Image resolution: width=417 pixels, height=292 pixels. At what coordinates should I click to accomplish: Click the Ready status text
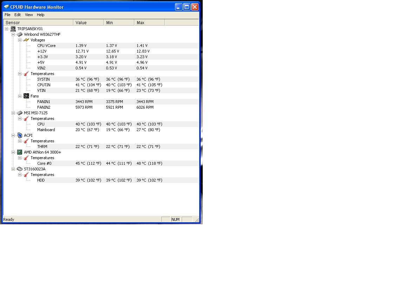click(x=8, y=219)
